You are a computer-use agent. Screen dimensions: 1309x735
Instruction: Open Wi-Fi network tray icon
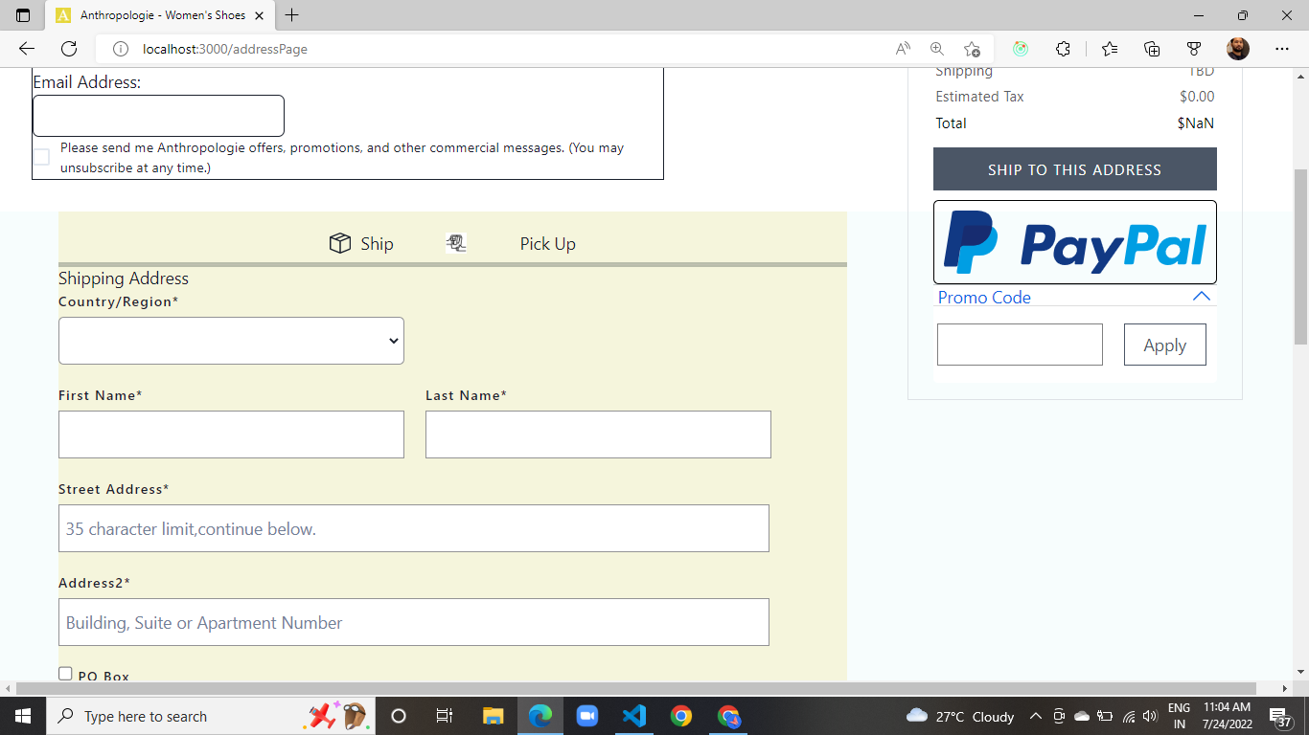point(1129,716)
